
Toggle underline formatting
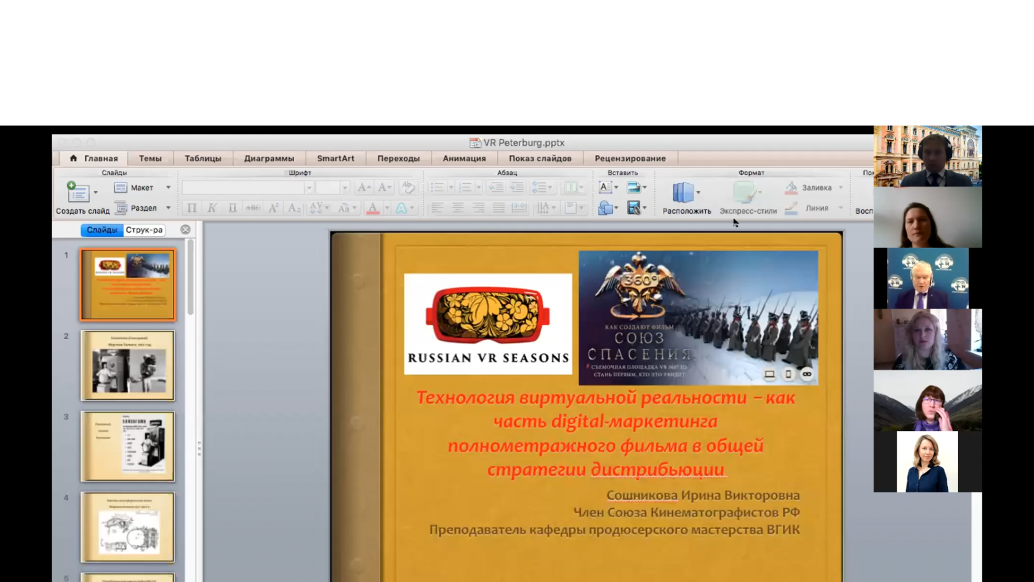pos(232,208)
